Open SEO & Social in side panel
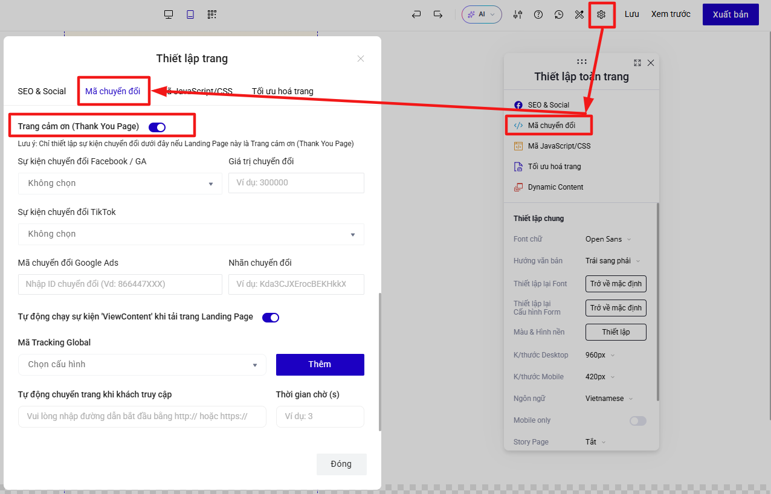This screenshot has width=771, height=494. click(x=548, y=105)
